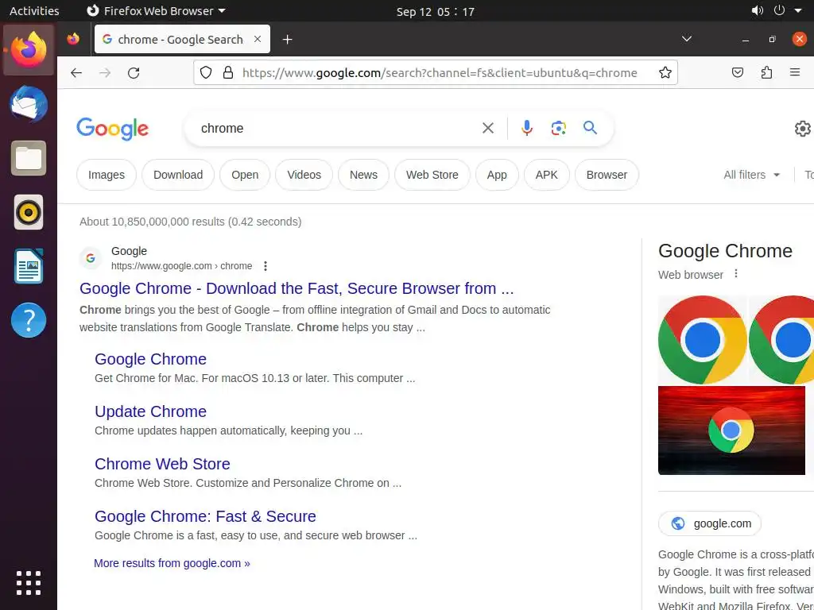Open the Chrome Web Store sitelink
The height and width of the screenshot is (610, 814).
point(162,464)
